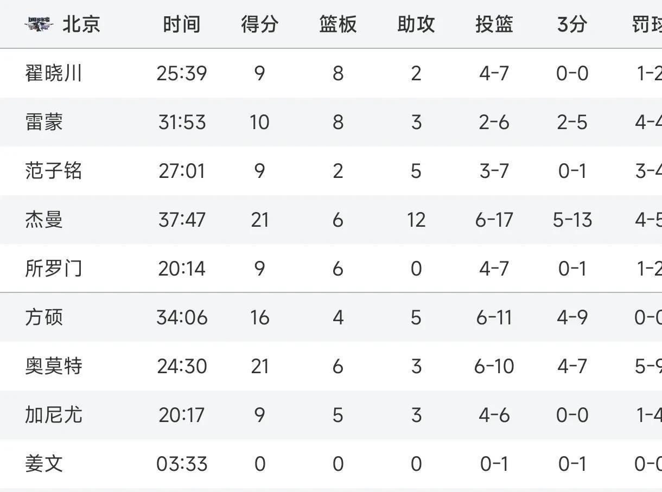Open player 雷蒙's name

(x=44, y=122)
